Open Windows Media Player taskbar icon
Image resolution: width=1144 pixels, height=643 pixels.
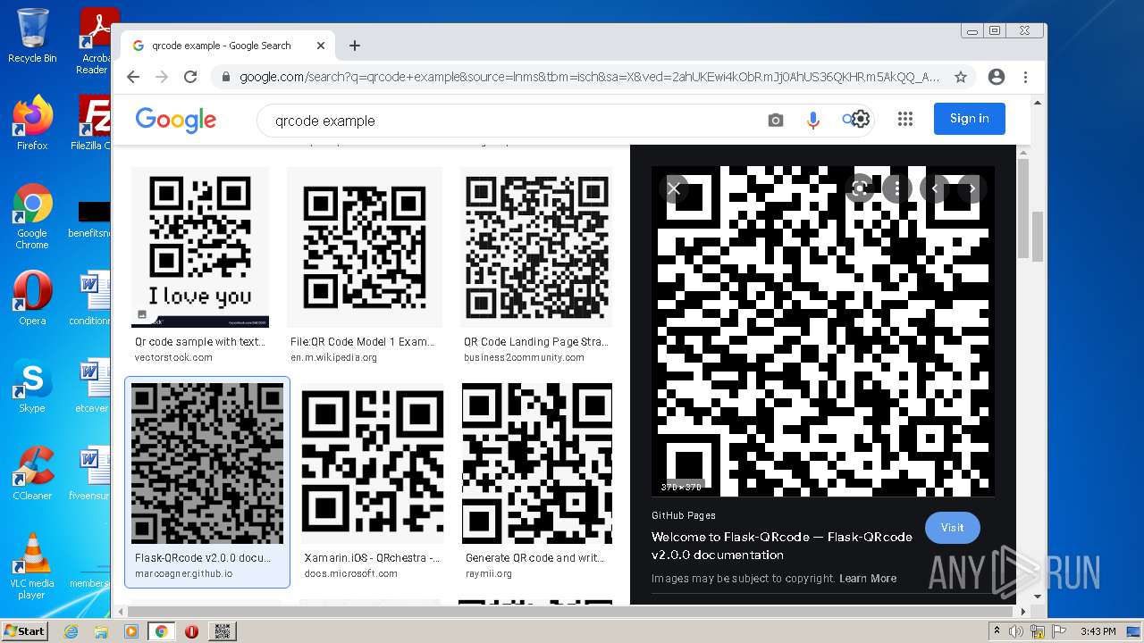[130, 631]
